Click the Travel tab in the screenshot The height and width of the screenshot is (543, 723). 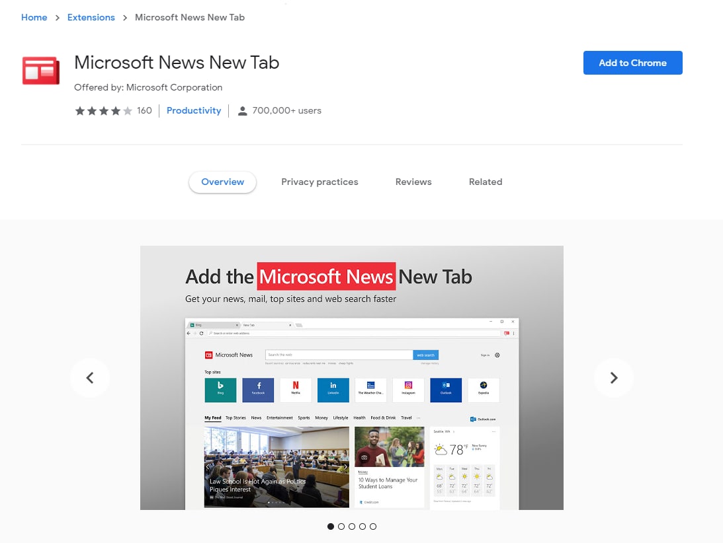(406, 418)
